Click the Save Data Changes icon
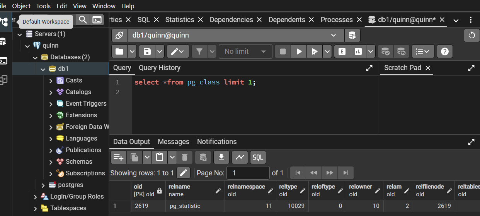This screenshot has width=480, height=216. pos(203,157)
